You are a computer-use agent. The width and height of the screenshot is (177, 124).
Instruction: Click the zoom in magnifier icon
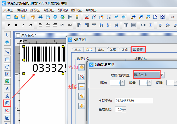point(133,17)
